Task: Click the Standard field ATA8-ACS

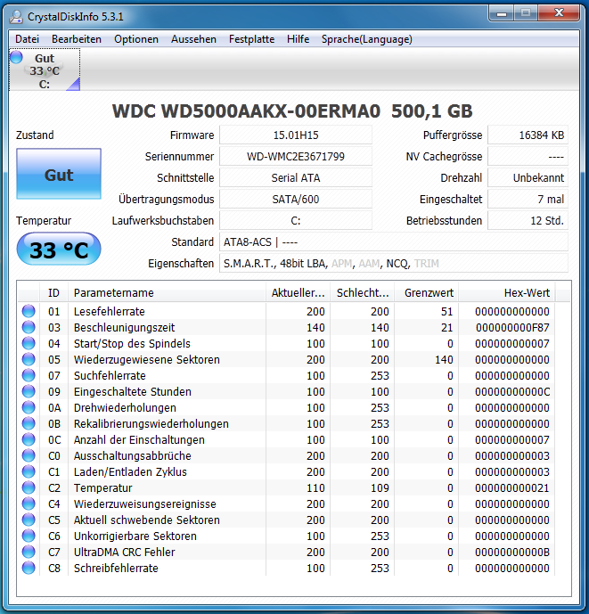Action: pyautogui.click(x=394, y=242)
